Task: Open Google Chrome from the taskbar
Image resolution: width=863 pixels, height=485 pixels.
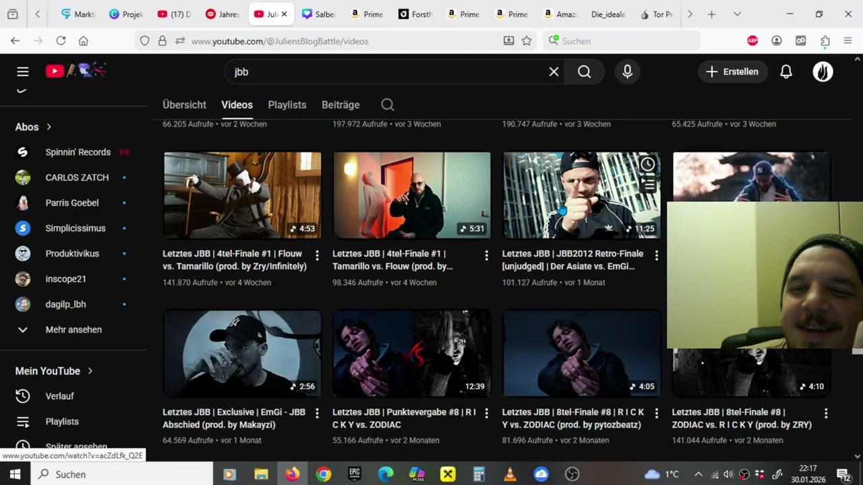Action: pyautogui.click(x=324, y=474)
